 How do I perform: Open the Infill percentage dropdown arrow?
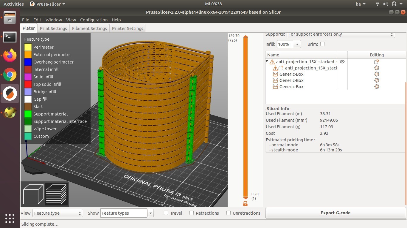[x=297, y=44]
